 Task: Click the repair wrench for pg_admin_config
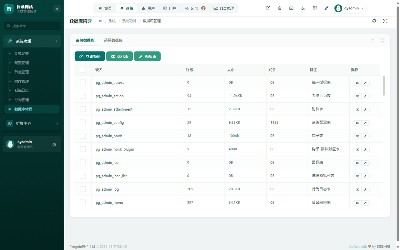click(x=365, y=123)
